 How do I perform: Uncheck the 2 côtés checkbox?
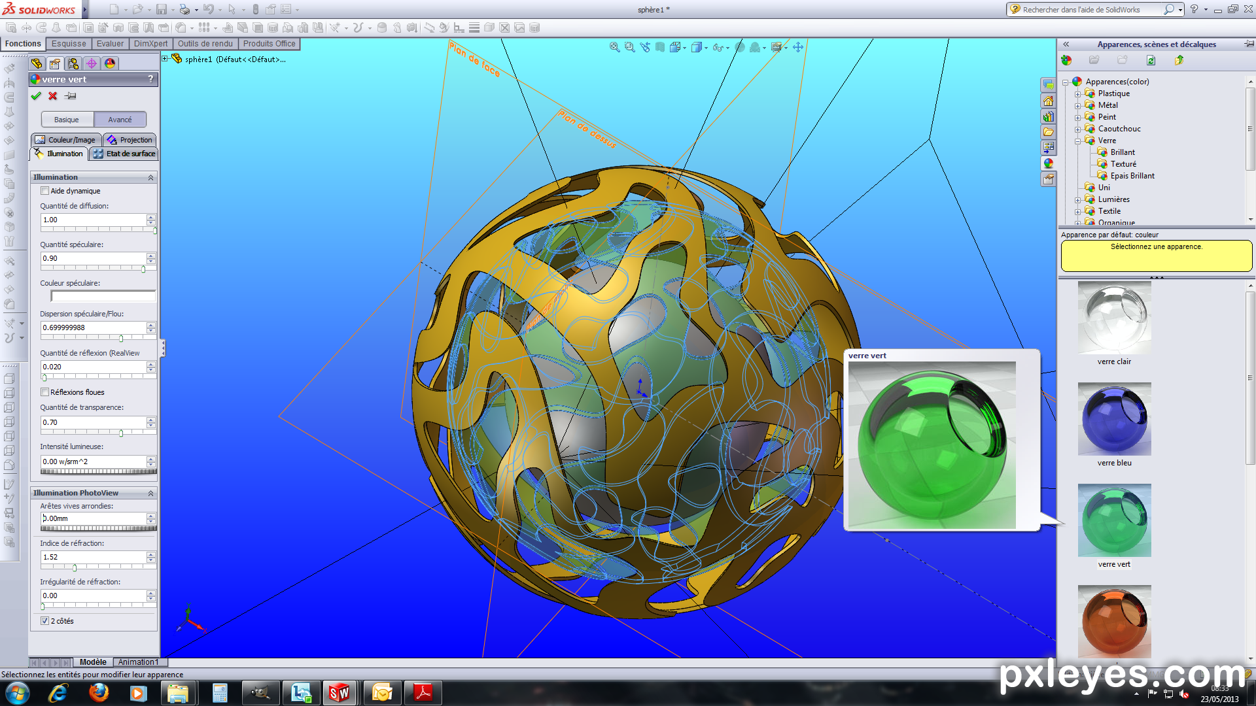[x=44, y=621]
